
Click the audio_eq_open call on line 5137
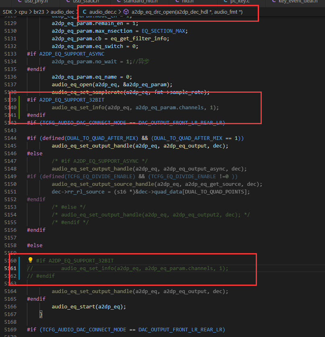pos(72,85)
